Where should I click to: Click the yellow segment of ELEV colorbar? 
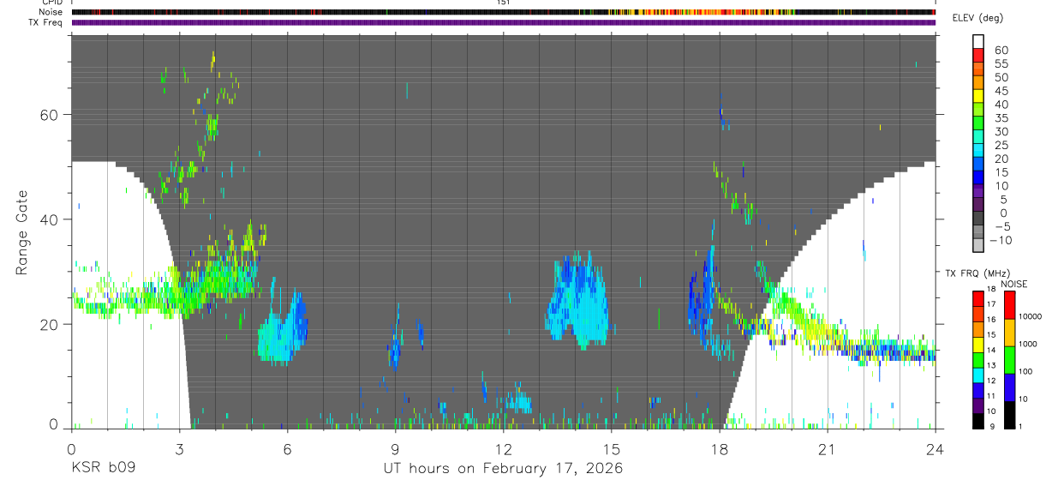coord(978,96)
